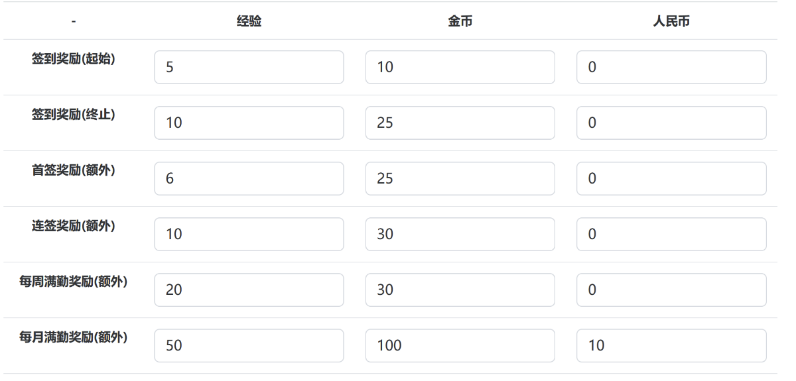This screenshot has height=381, width=796.
Task: Edit 经验 value for 每周满勤奖励(额外)
Action: tap(249, 290)
